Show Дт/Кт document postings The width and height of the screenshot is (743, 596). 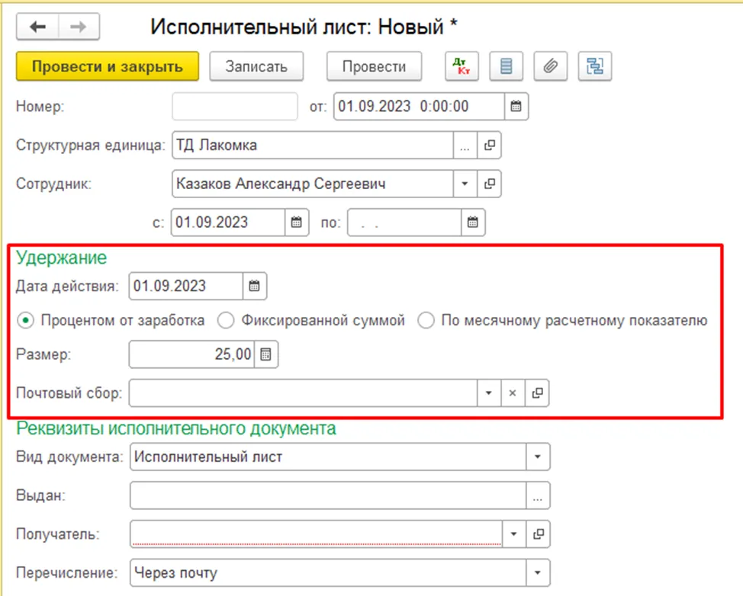coord(462,66)
